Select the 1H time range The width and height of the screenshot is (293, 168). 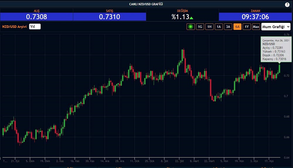pyautogui.click(x=209, y=27)
